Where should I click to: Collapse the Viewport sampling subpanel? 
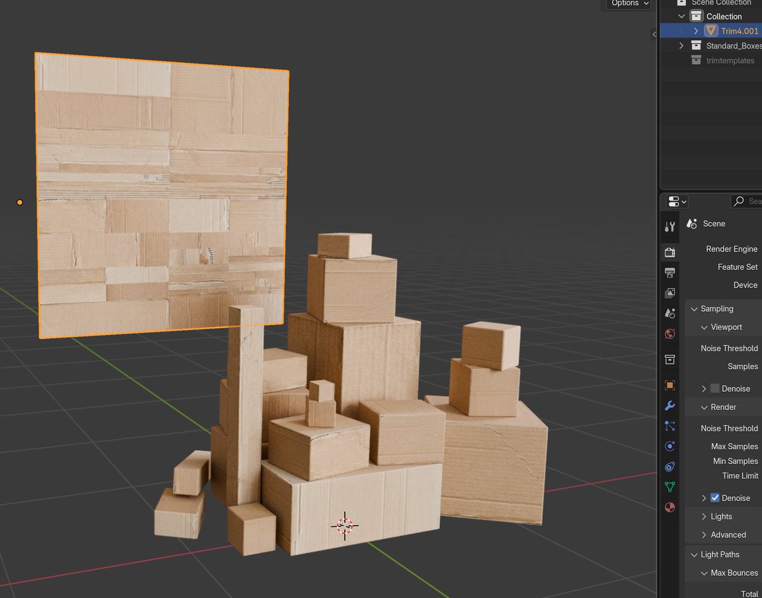pyautogui.click(x=704, y=328)
